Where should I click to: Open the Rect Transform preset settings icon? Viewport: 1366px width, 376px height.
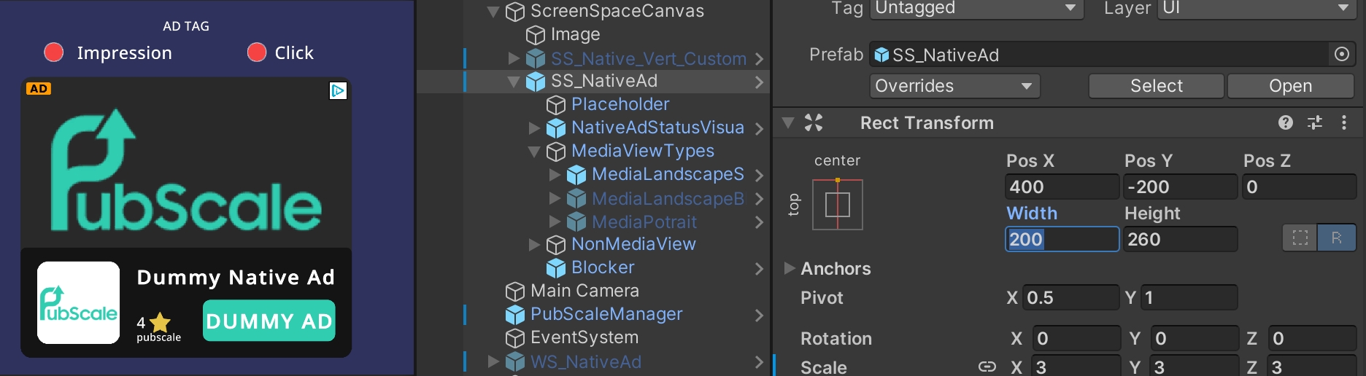pos(1315,123)
